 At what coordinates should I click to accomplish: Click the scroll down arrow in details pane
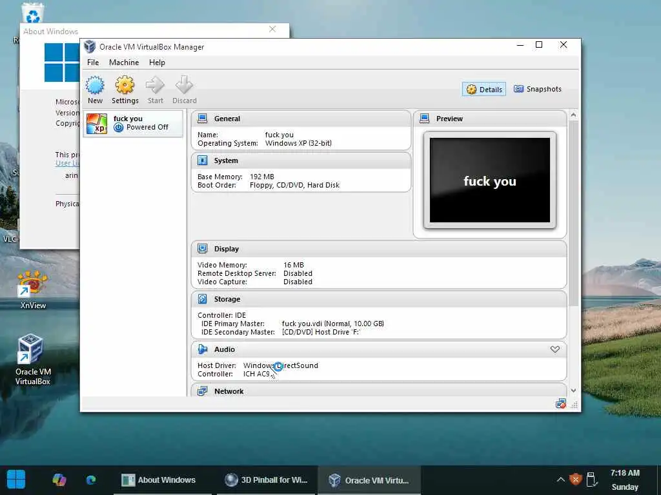click(x=573, y=391)
